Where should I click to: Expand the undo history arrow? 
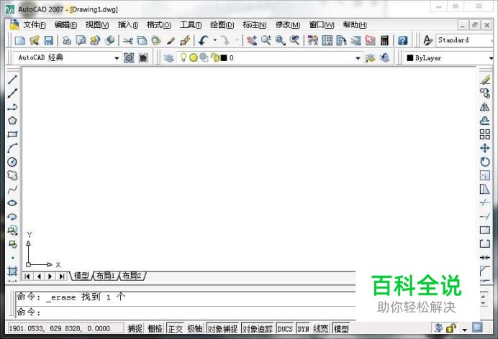pyautogui.click(x=215, y=40)
